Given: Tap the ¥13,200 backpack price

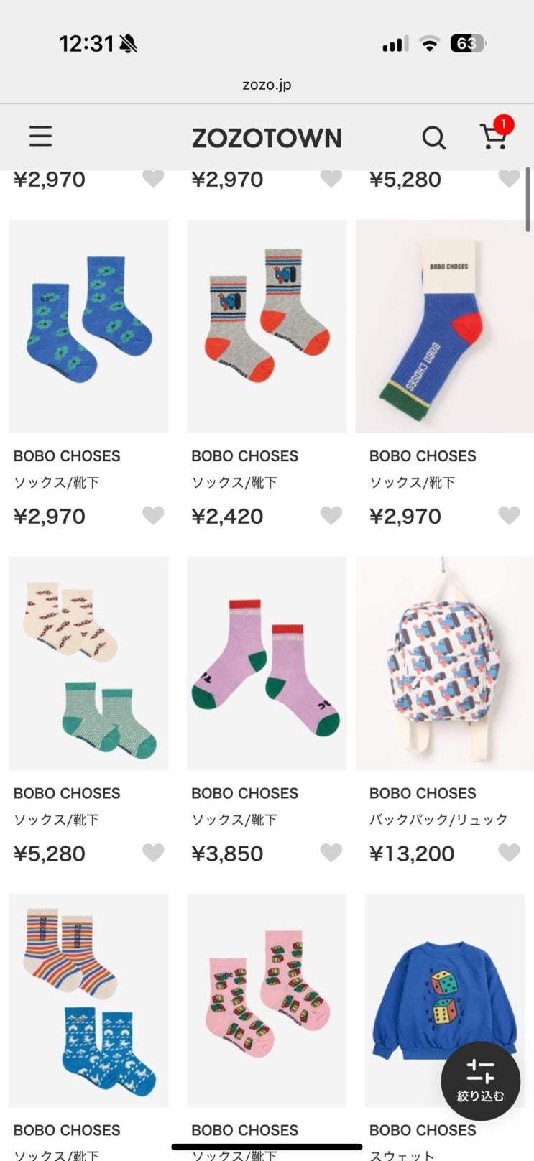Looking at the screenshot, I should 412,854.
